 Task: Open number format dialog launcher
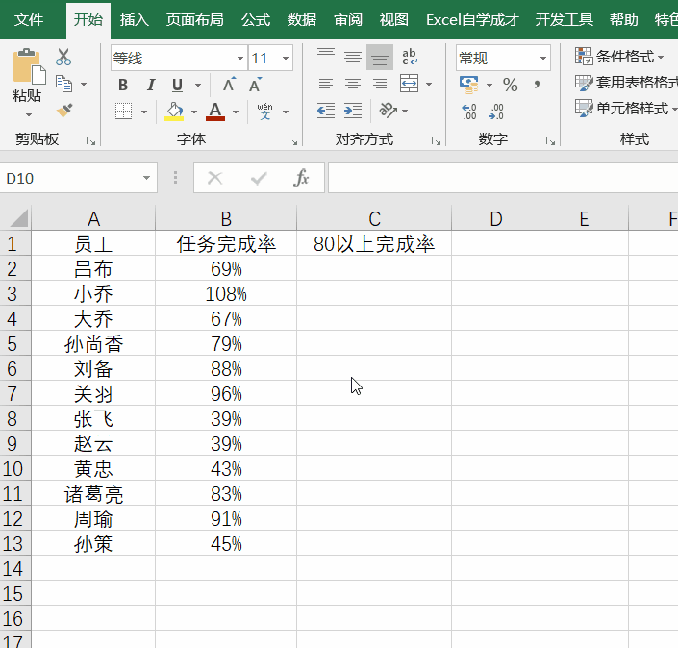point(550,140)
